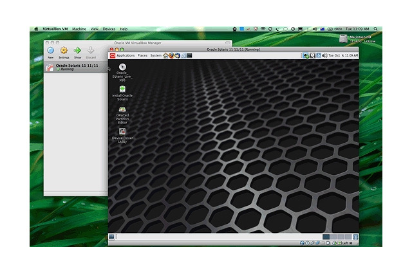Open Machine menu in menu bar
The width and height of the screenshot is (412, 274).
point(79,29)
